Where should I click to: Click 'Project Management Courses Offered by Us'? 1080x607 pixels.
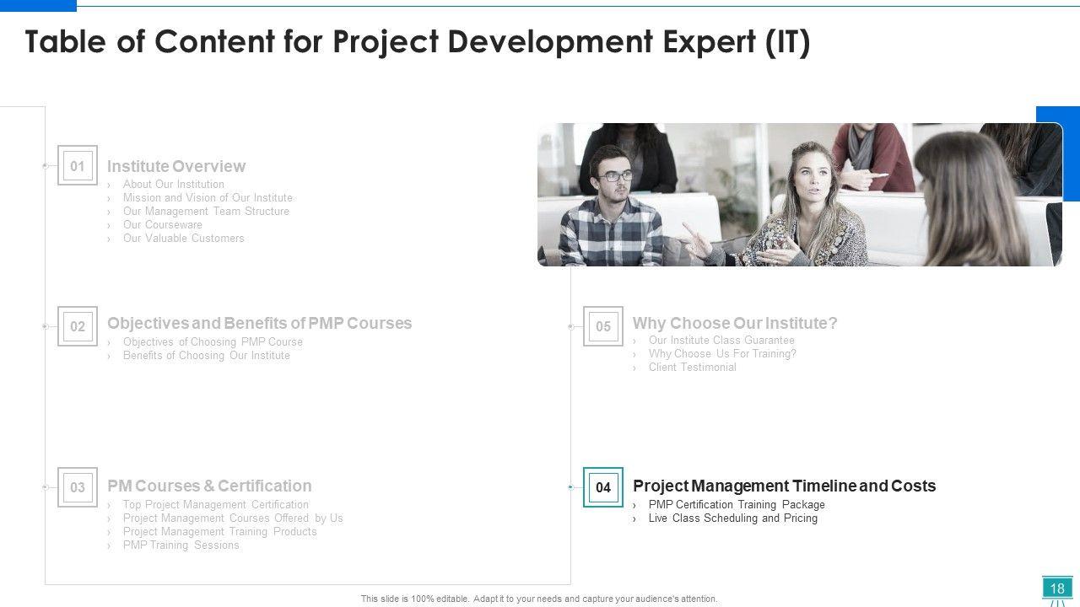[233, 518]
